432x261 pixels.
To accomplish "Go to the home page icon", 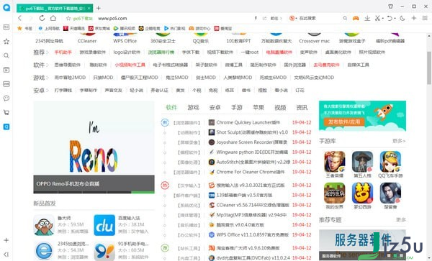I will (53, 18).
